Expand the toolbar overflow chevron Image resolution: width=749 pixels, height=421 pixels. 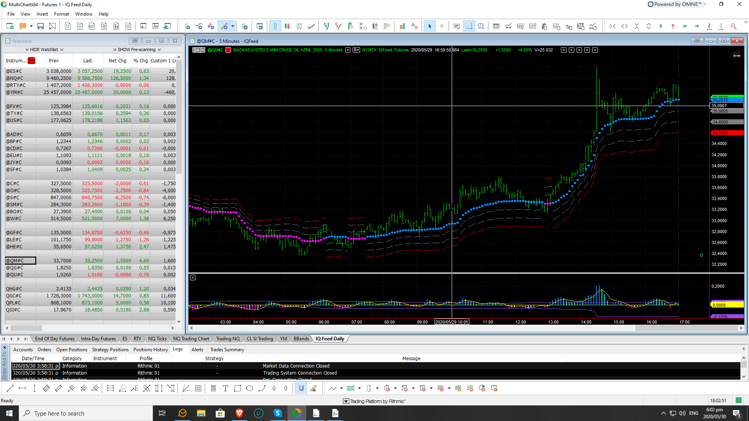click(x=745, y=22)
